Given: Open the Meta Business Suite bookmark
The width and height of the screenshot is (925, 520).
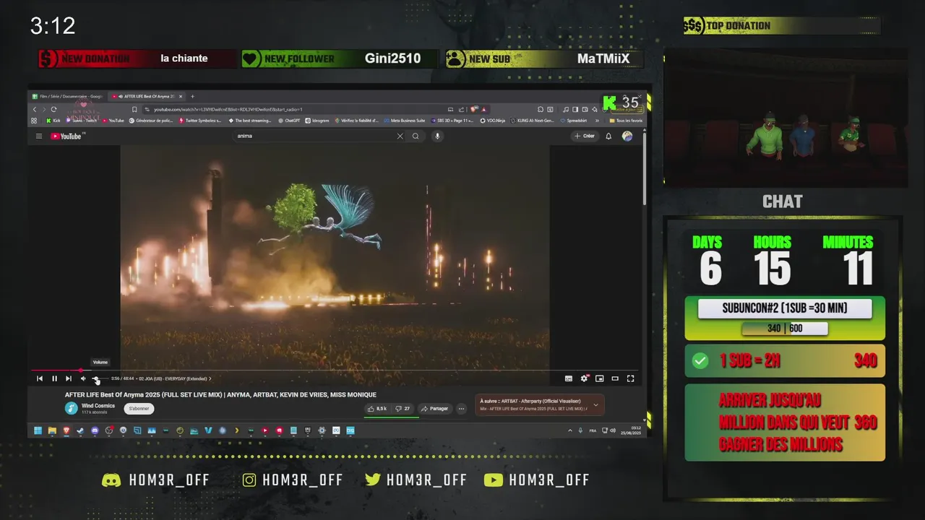Looking at the screenshot, I should (405, 121).
